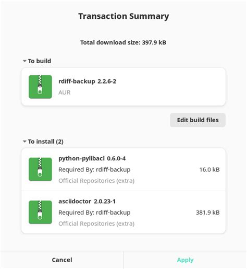Collapse the To install (2) section arrow
The height and width of the screenshot is (269, 247).
pyautogui.click(x=24, y=142)
